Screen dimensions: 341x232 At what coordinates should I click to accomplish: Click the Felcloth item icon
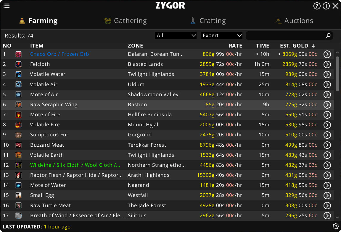pyautogui.click(x=18, y=64)
